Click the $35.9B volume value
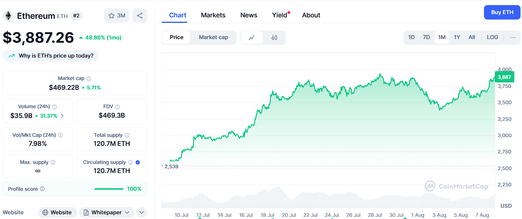Viewport: 522px width, 219px height. point(21,116)
